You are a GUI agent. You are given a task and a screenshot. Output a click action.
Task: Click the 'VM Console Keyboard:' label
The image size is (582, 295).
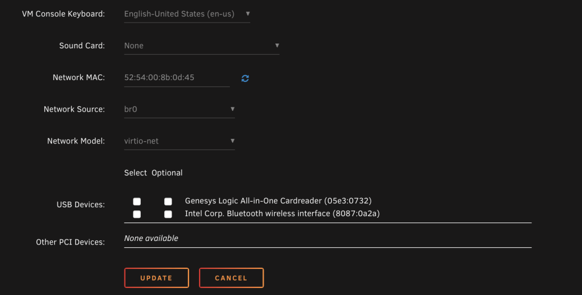click(x=63, y=14)
